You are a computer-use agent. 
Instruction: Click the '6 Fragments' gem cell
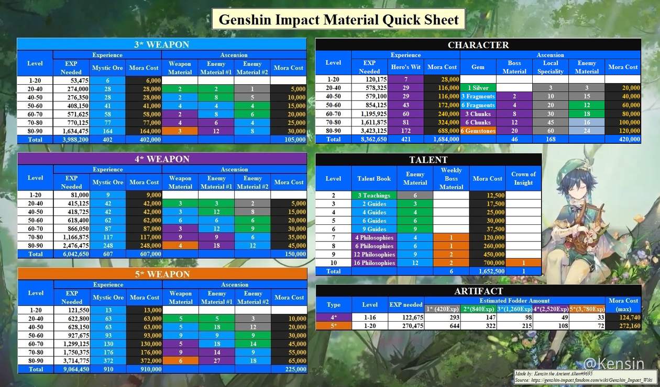(478, 105)
